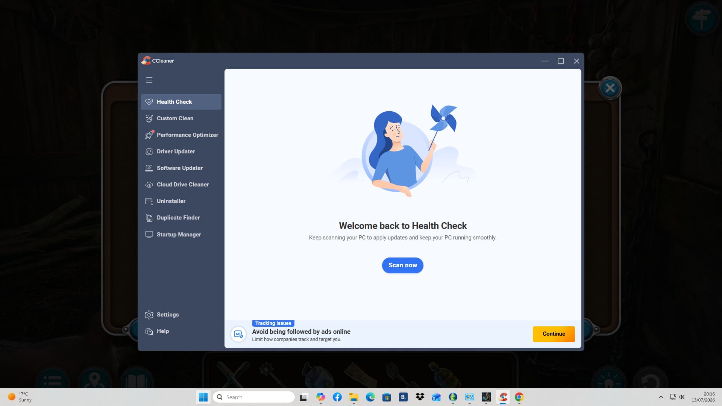This screenshot has height=406, width=722.
Task: Click the Duplicate Finder document icon
Action: click(149, 218)
